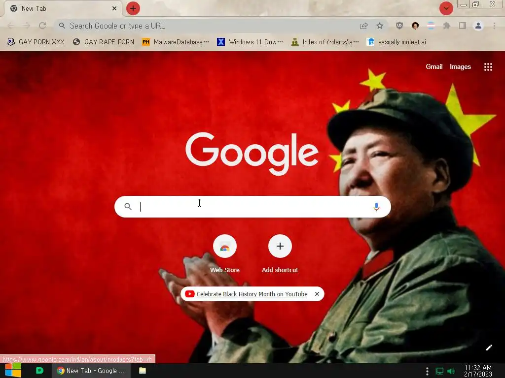Click inside the Google search box
This screenshot has height=378, width=505.
(252, 207)
